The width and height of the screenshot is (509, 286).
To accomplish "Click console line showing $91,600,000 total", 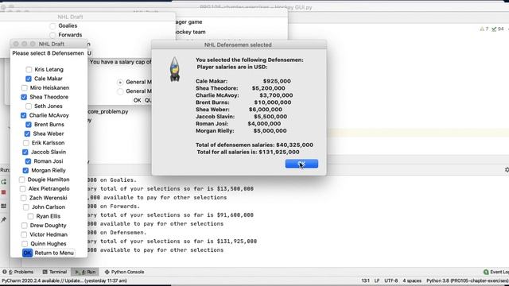I will click(170, 215).
